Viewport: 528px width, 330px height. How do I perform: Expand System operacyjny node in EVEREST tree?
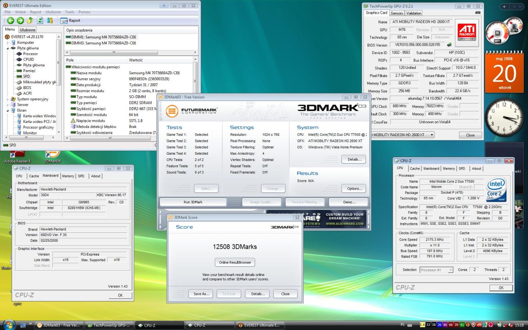[8, 99]
